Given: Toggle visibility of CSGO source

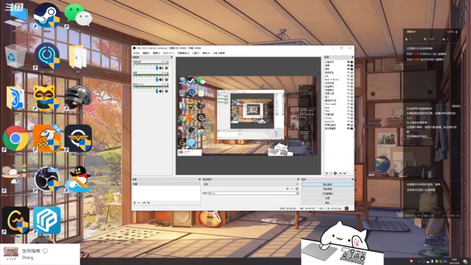Looking at the screenshot, I should click(x=349, y=111).
